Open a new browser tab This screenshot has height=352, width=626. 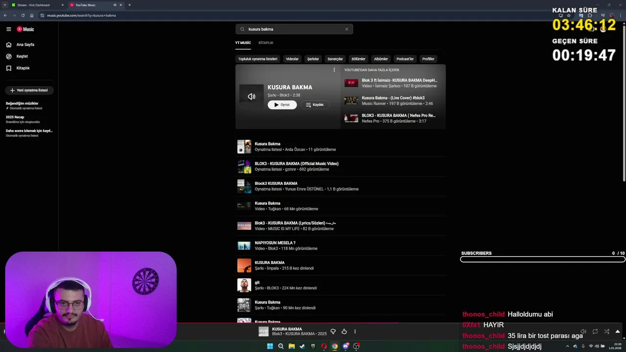point(129,5)
